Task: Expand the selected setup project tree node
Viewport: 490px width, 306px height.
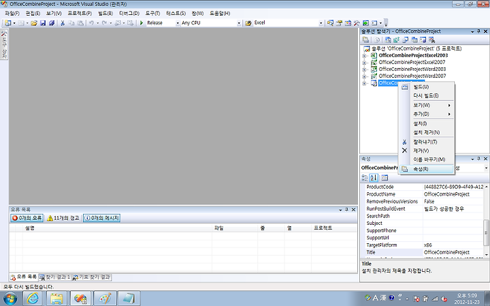Action: (x=364, y=83)
